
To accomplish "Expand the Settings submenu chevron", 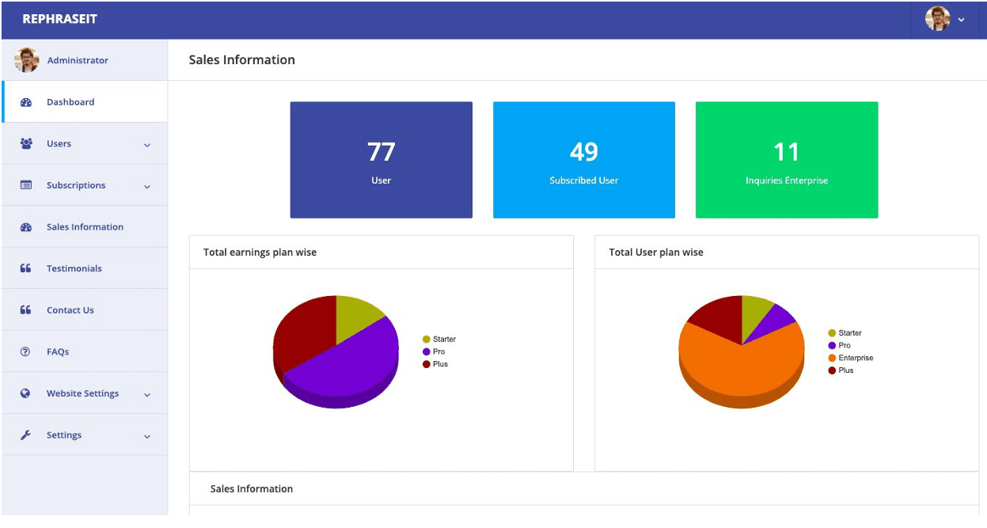I will [x=147, y=436].
